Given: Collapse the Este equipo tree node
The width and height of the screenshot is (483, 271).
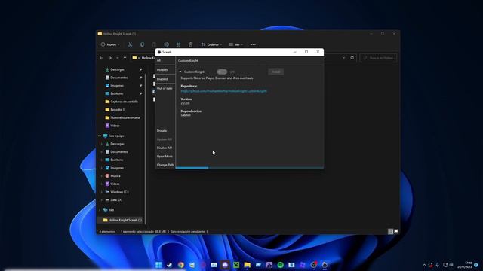Looking at the screenshot, I should click(x=100, y=135).
